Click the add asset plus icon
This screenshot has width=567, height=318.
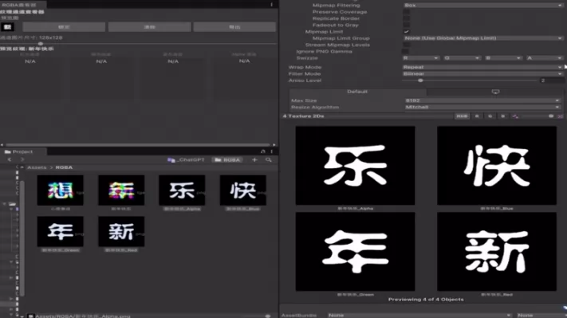[x=254, y=159]
